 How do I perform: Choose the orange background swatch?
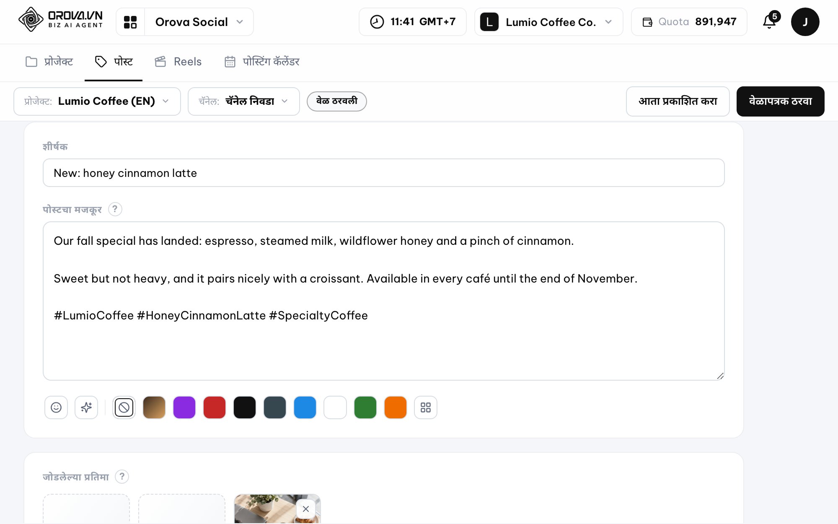tap(396, 407)
